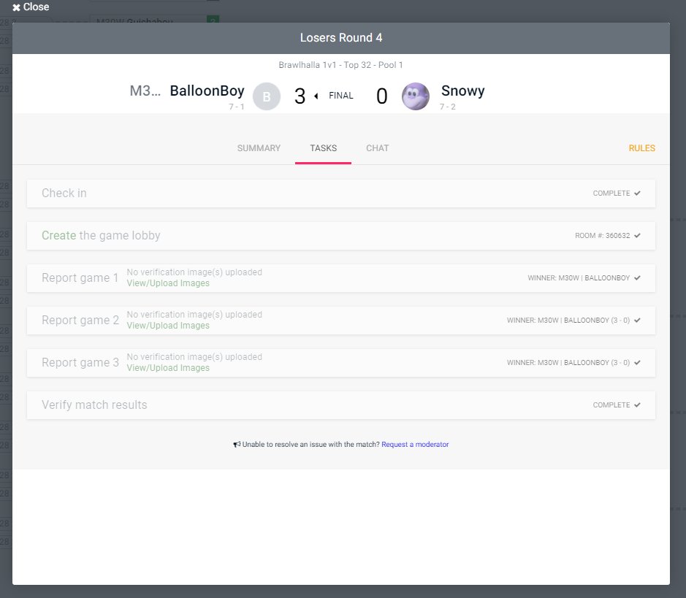Click the Request a moderator link
Image resolution: width=686 pixels, height=598 pixels.
coord(415,445)
